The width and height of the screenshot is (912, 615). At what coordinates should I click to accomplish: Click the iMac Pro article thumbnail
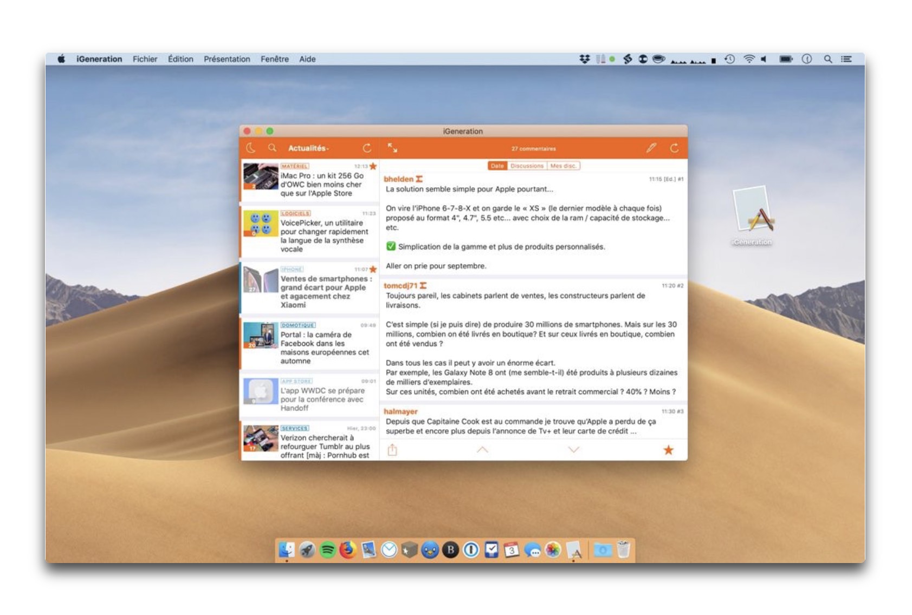[x=261, y=176]
